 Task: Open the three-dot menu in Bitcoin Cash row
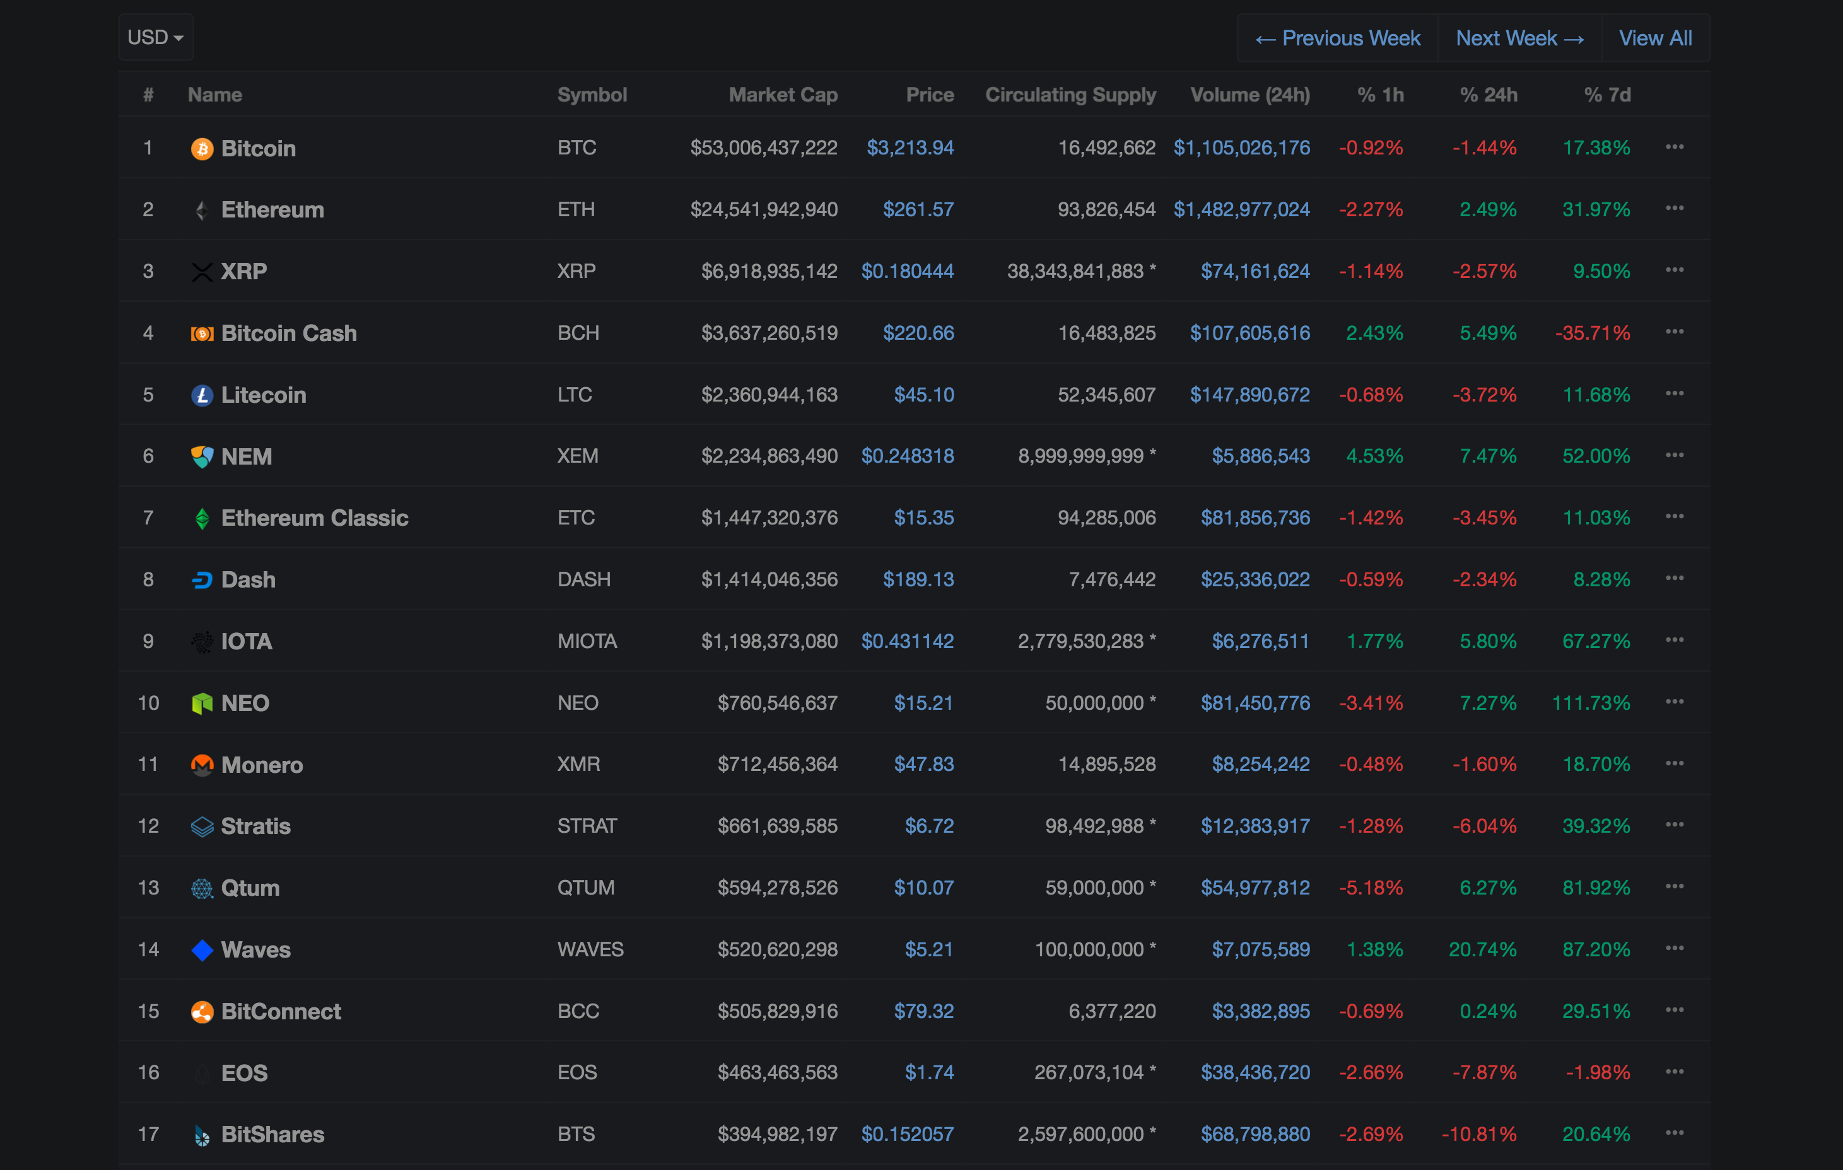1674,332
